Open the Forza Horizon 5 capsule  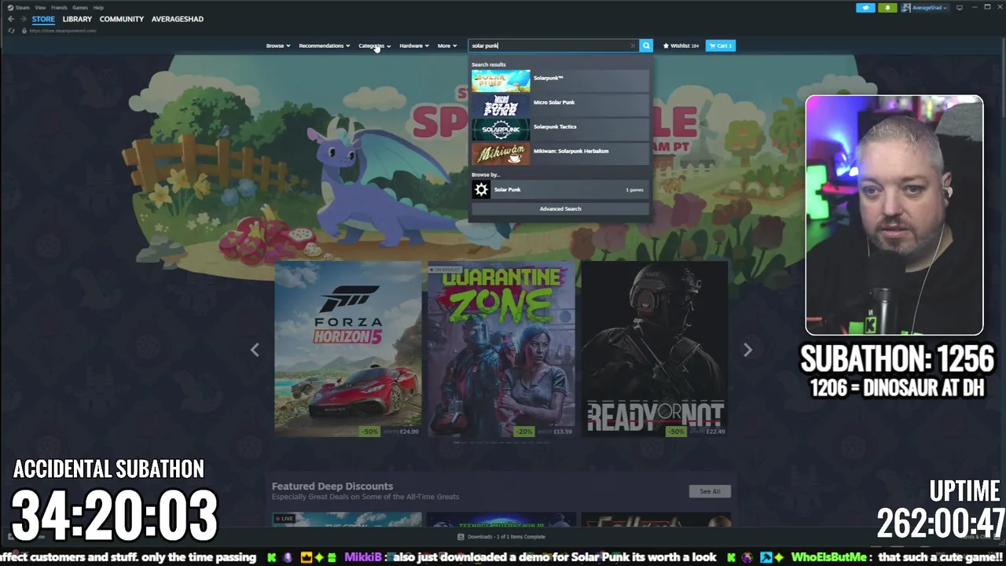(347, 349)
